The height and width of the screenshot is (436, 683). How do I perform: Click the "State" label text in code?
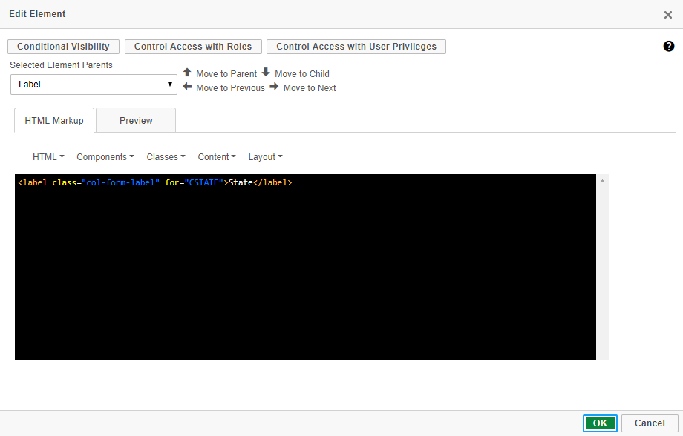click(241, 182)
